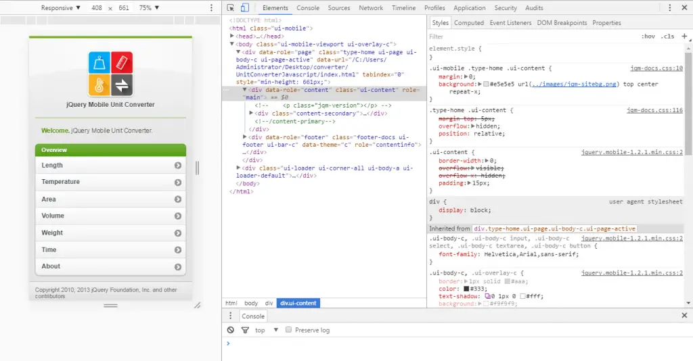Toggle the .cls element classes button
This screenshot has height=361, width=693.
coord(667,37)
